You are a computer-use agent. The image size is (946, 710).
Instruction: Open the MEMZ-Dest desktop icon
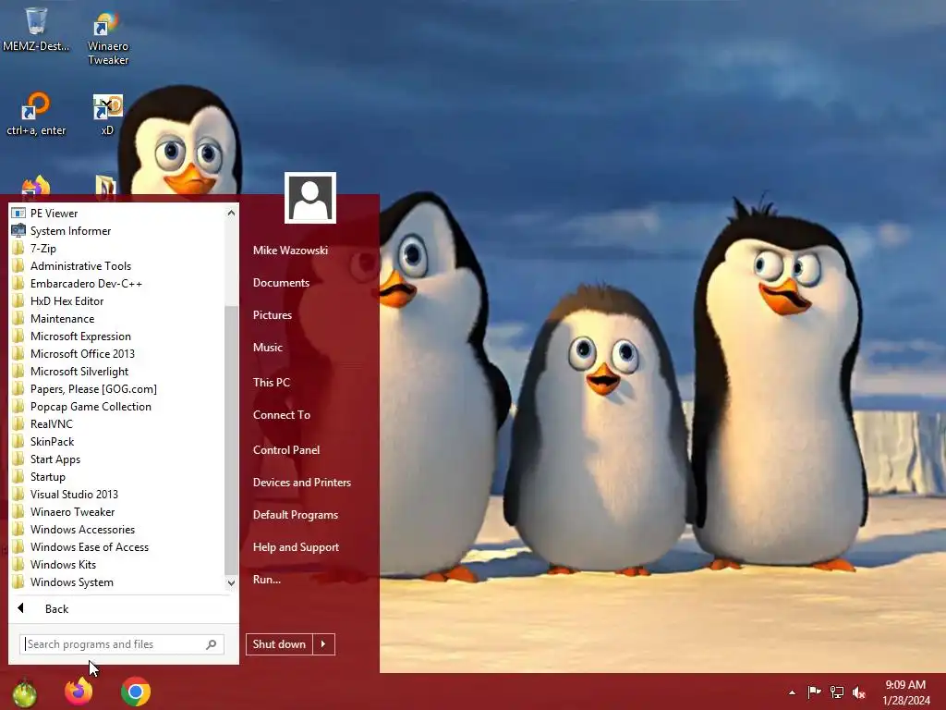coord(36,29)
